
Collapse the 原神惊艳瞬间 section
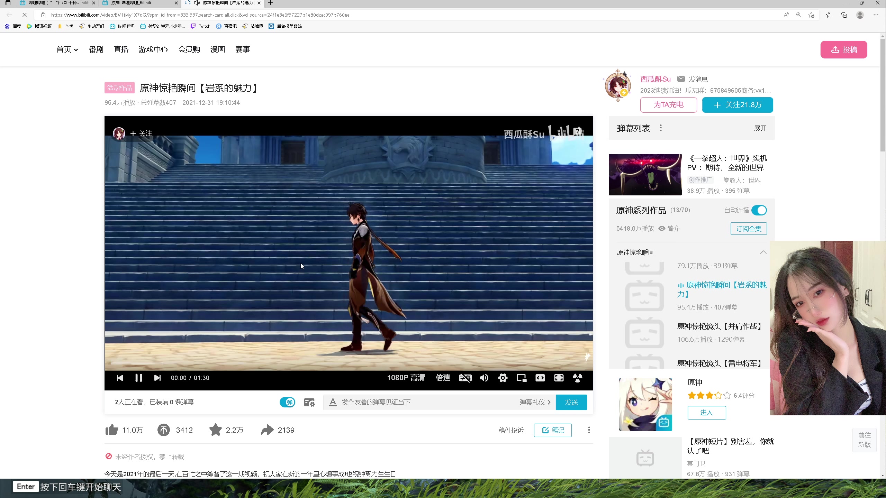763,252
